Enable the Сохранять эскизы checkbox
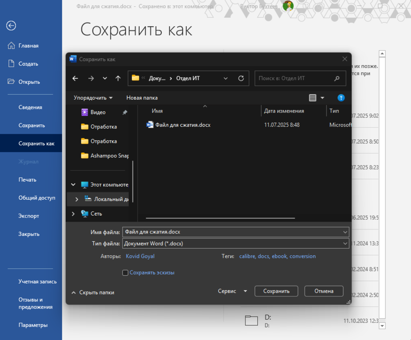The height and width of the screenshot is (340, 411). coord(125,273)
